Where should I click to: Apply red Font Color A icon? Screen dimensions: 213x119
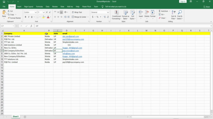tap(48, 17)
